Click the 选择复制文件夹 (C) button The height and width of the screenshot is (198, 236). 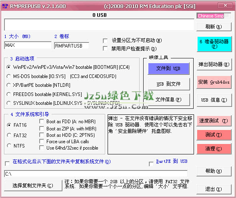(x=33, y=186)
